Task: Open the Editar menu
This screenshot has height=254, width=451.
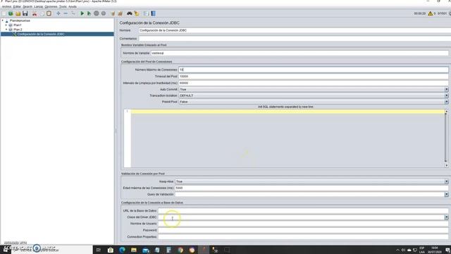Action: (17, 6)
